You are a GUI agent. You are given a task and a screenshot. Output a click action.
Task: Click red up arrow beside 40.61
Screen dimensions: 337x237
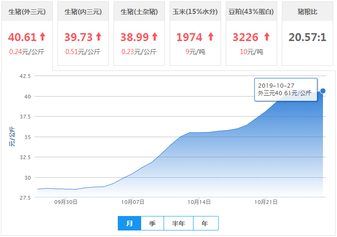(x=43, y=36)
